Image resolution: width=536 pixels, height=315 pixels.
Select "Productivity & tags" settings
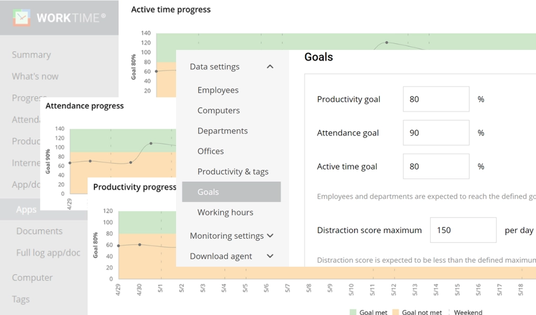[x=233, y=171]
